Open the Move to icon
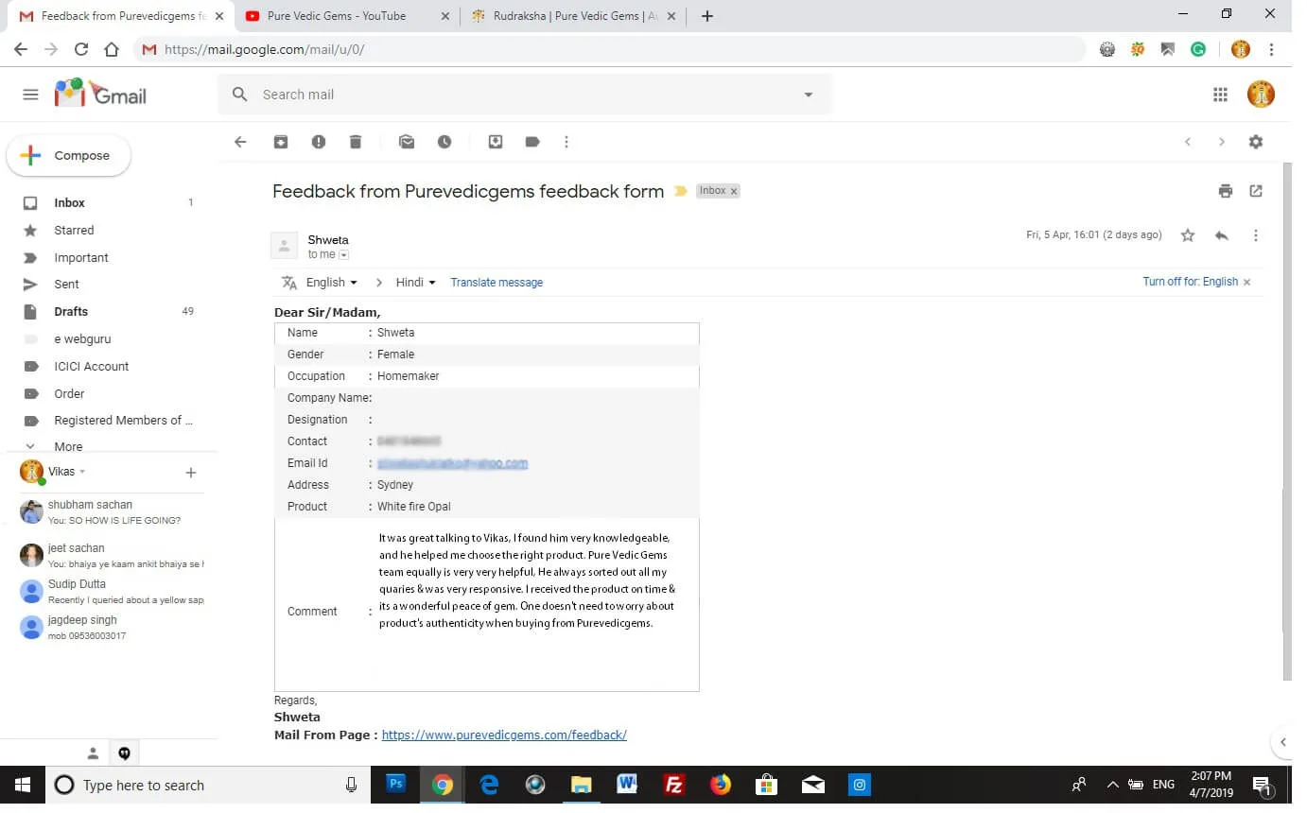This screenshot has height=813, width=1307. pyautogui.click(x=495, y=142)
